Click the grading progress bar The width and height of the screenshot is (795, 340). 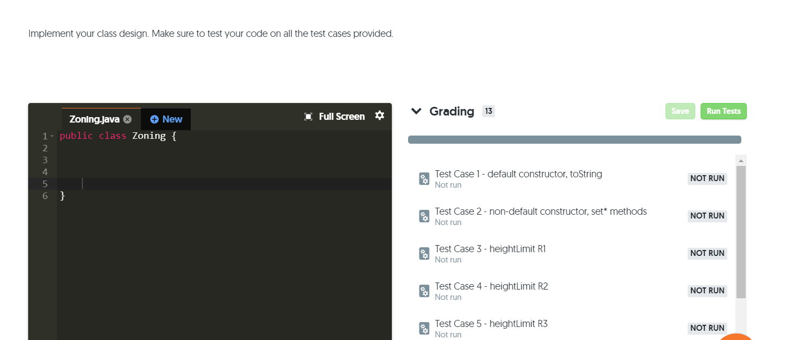coord(574,139)
